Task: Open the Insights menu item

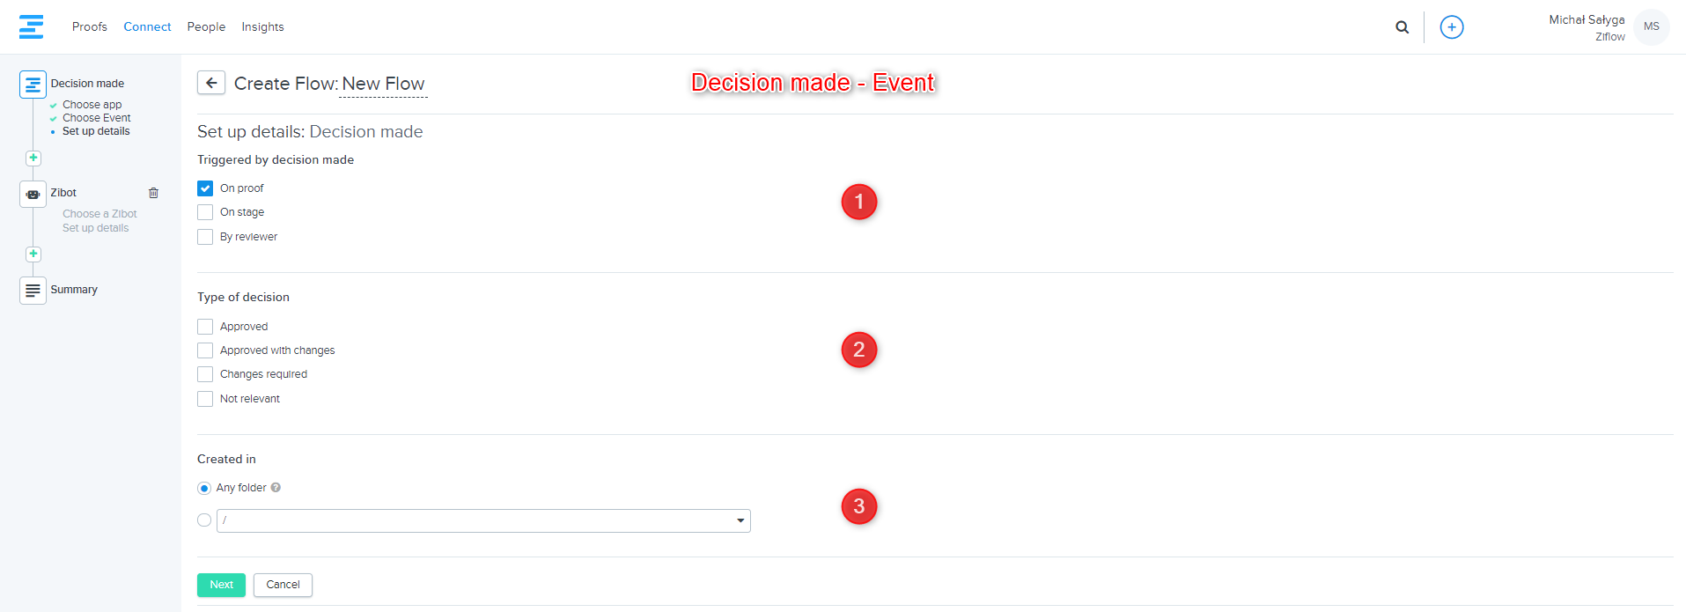Action: (262, 27)
